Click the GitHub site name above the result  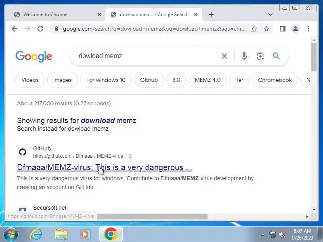[42, 148]
